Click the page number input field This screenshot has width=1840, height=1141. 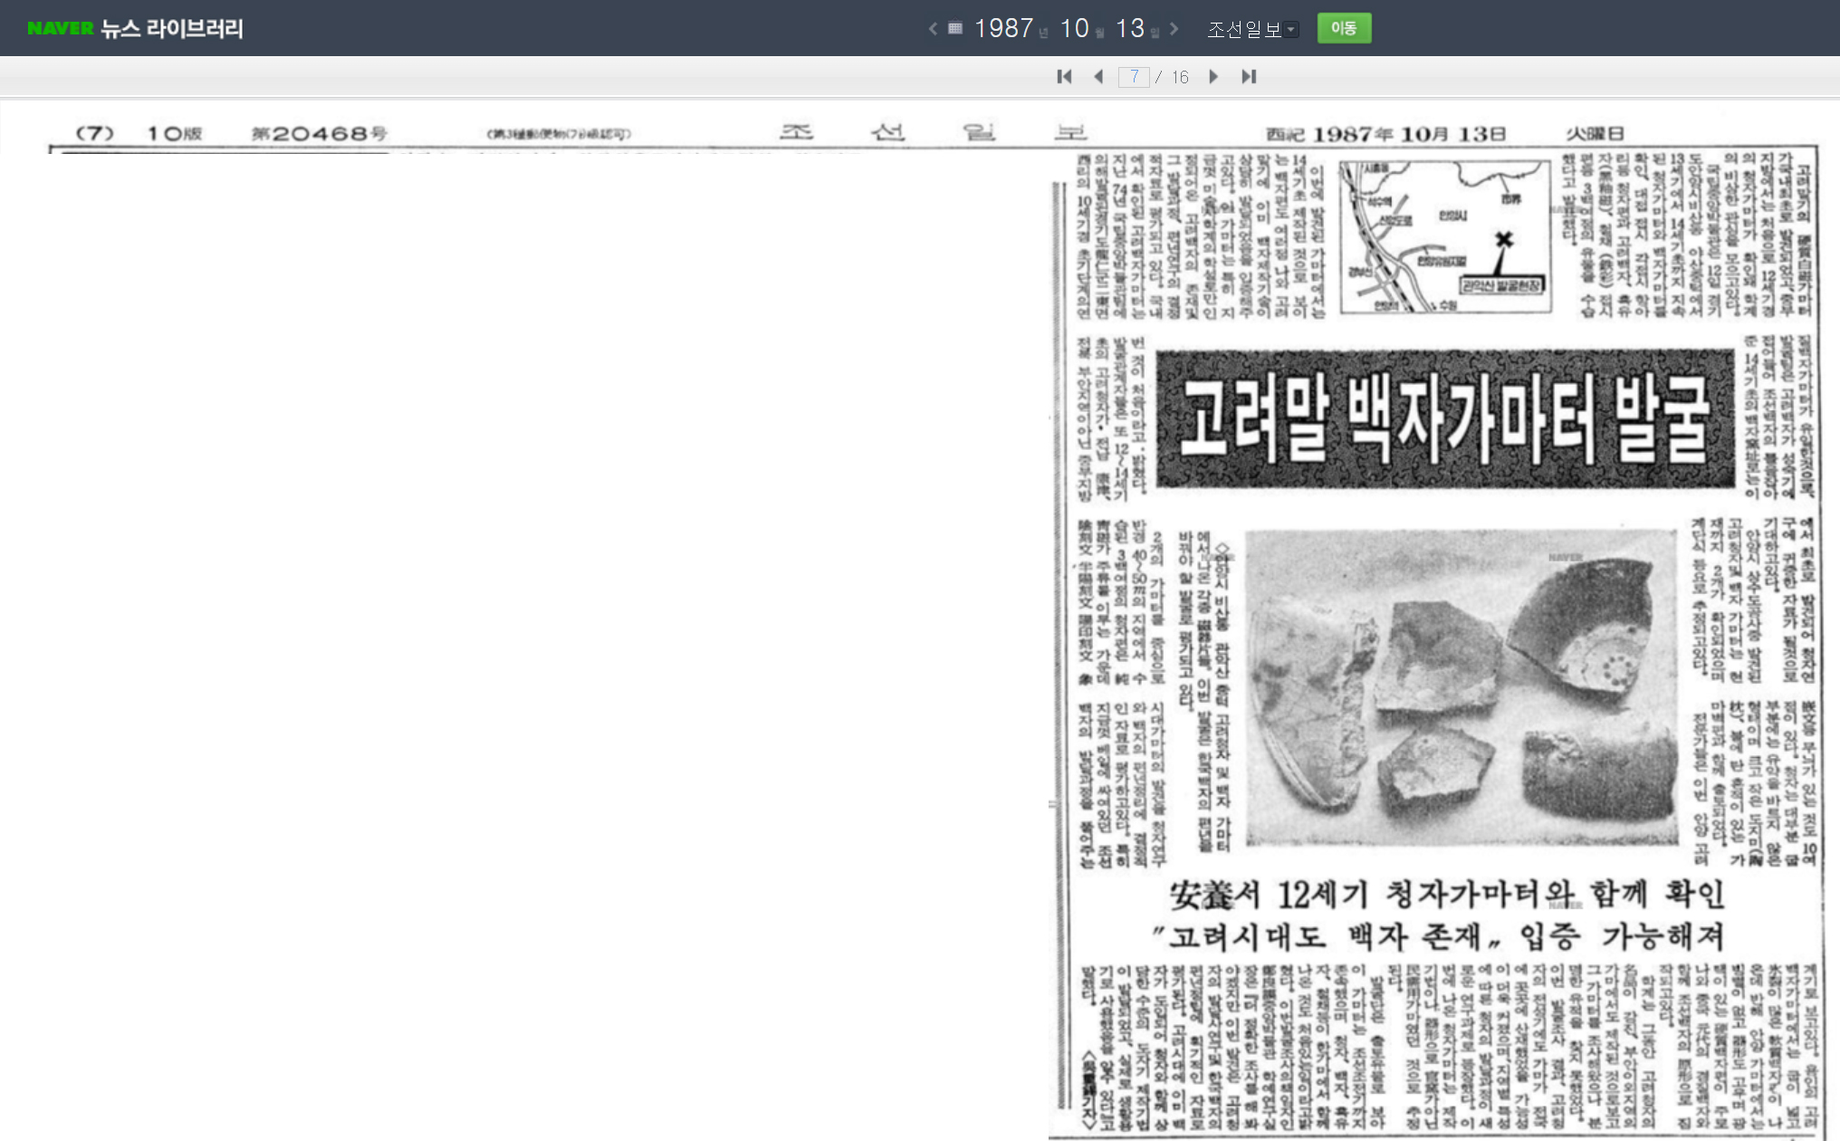click(x=1134, y=77)
